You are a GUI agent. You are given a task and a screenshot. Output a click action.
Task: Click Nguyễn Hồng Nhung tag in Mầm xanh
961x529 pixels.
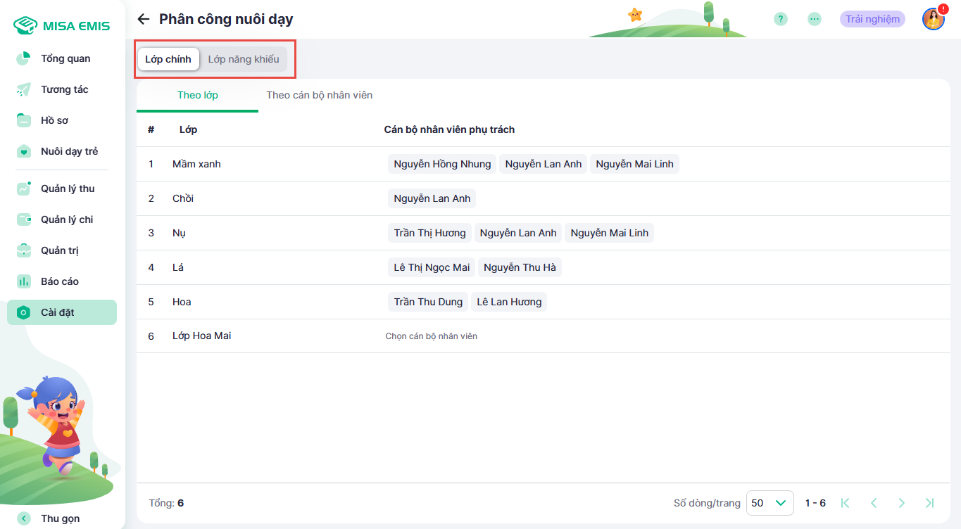tap(442, 164)
